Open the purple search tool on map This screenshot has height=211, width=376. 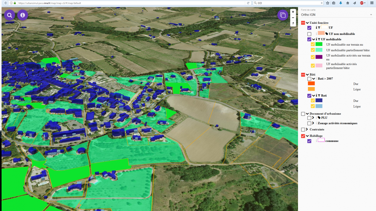point(9,15)
